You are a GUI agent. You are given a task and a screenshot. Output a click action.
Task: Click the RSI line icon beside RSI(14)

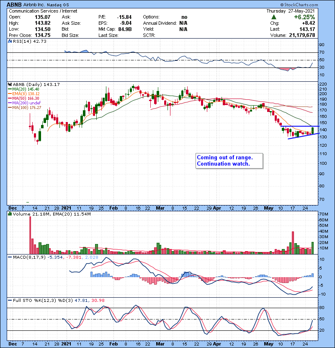10,41
